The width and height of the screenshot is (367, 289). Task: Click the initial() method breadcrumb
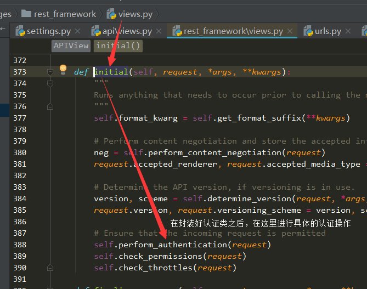tap(118, 46)
